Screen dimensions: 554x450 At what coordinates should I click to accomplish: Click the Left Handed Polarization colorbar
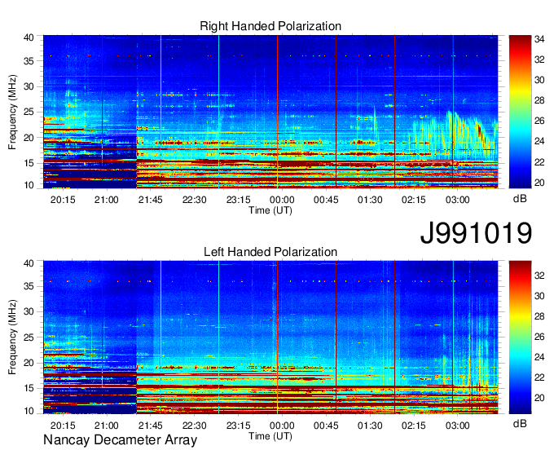520,337
